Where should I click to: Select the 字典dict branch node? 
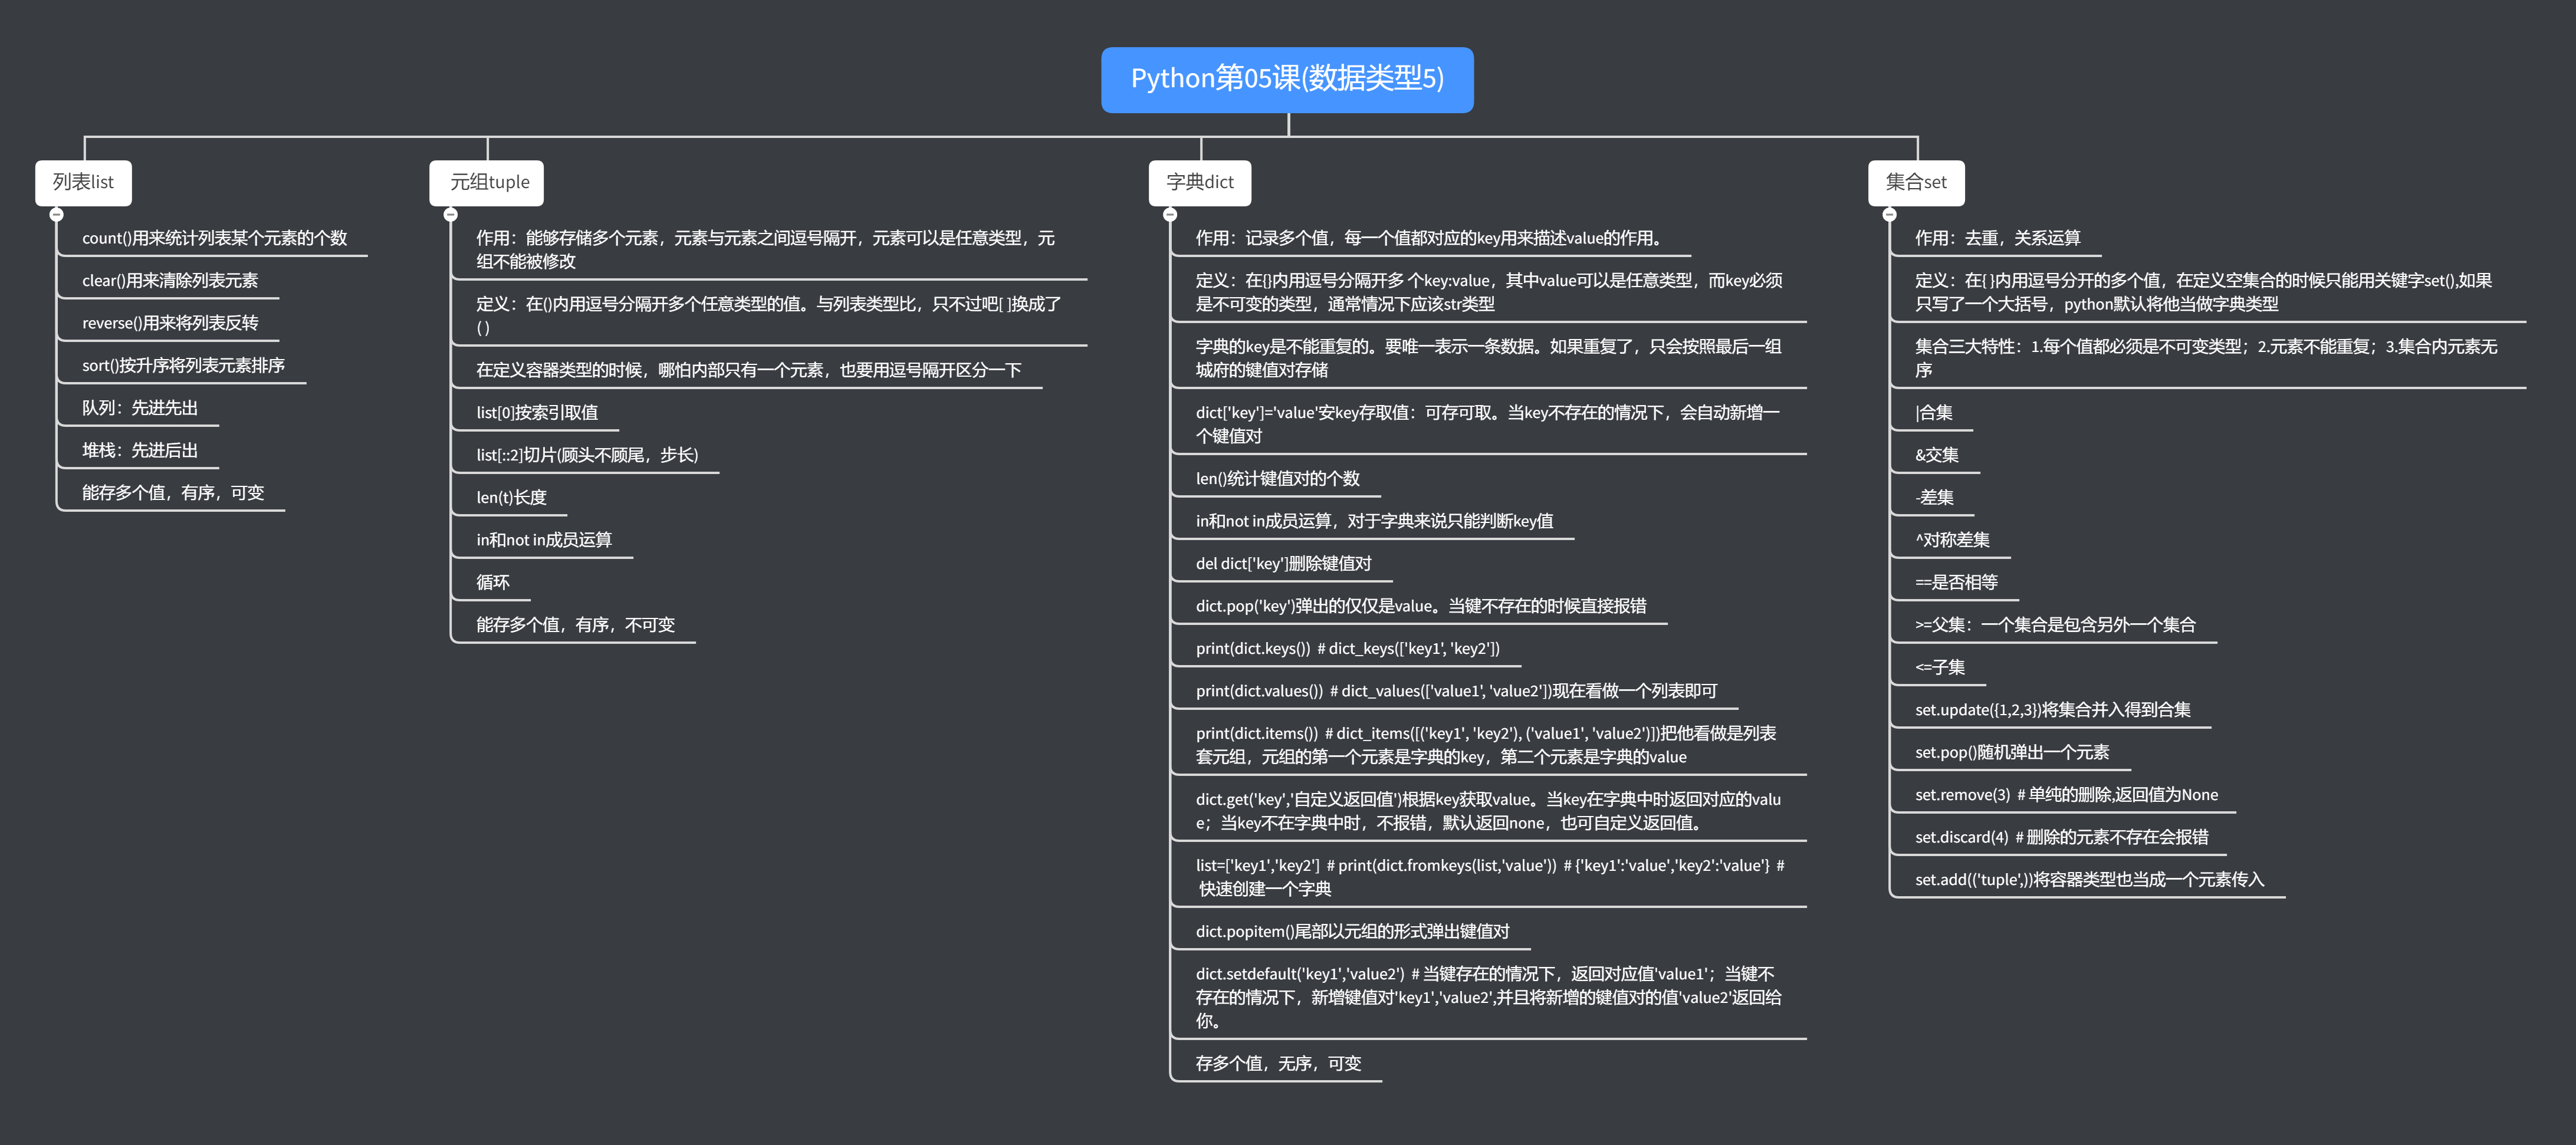click(x=1199, y=182)
